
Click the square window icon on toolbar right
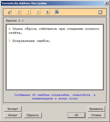tap(100, 12)
